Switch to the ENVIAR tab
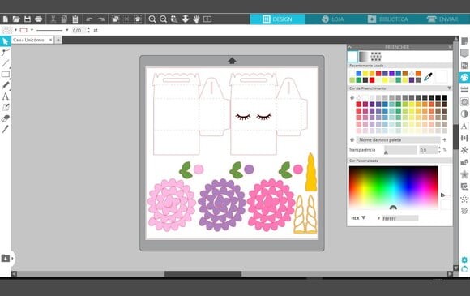470x296 pixels. [442, 19]
